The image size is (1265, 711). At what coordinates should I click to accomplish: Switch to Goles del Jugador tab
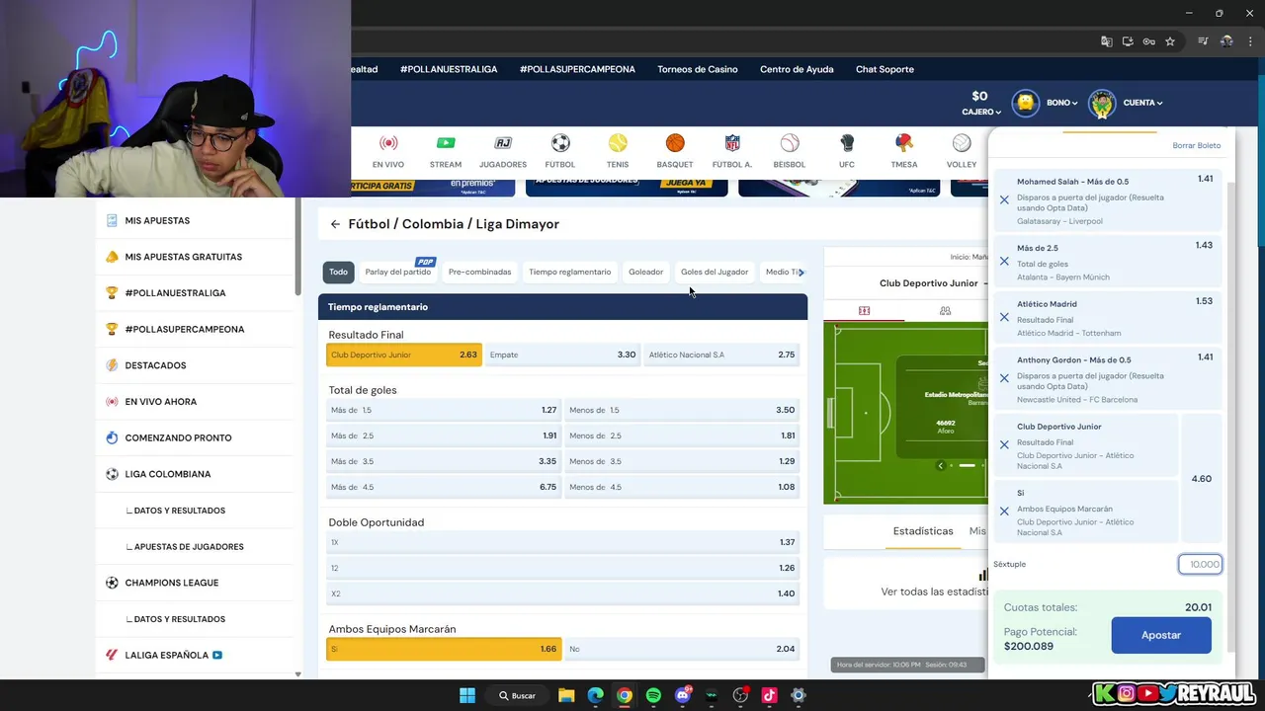coord(715,273)
